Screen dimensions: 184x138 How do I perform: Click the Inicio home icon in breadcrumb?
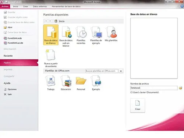click(56, 21)
